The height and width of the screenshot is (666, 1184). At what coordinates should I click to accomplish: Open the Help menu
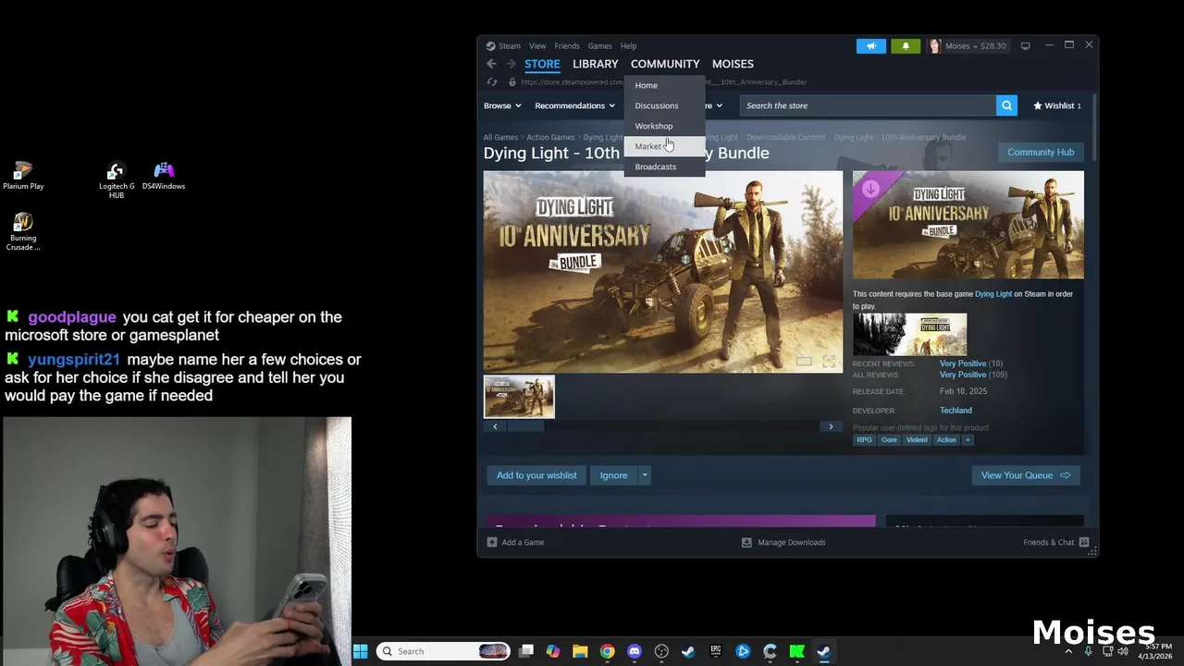click(x=628, y=45)
